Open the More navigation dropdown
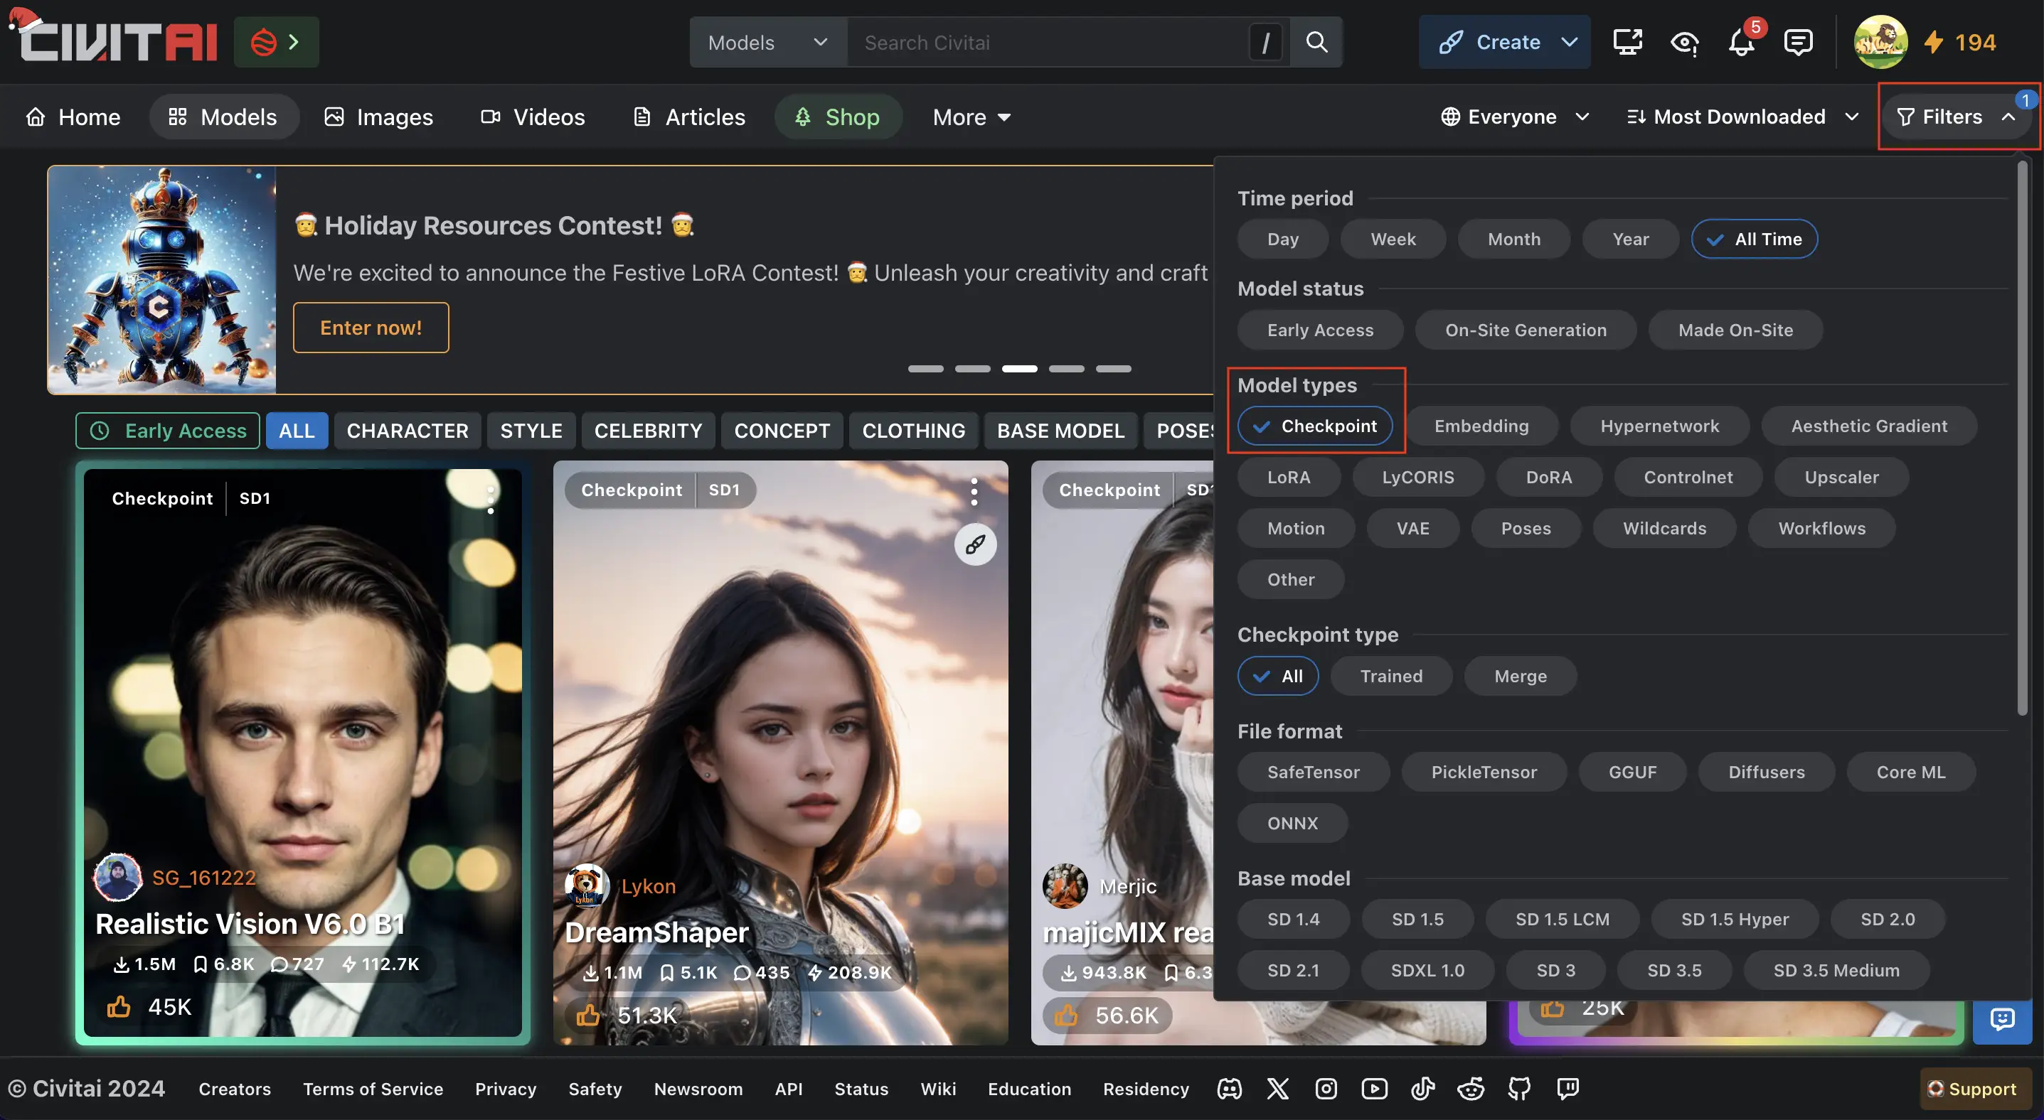 tap(972, 117)
